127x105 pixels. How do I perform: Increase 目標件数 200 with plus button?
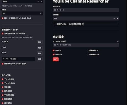pos(117,19)
